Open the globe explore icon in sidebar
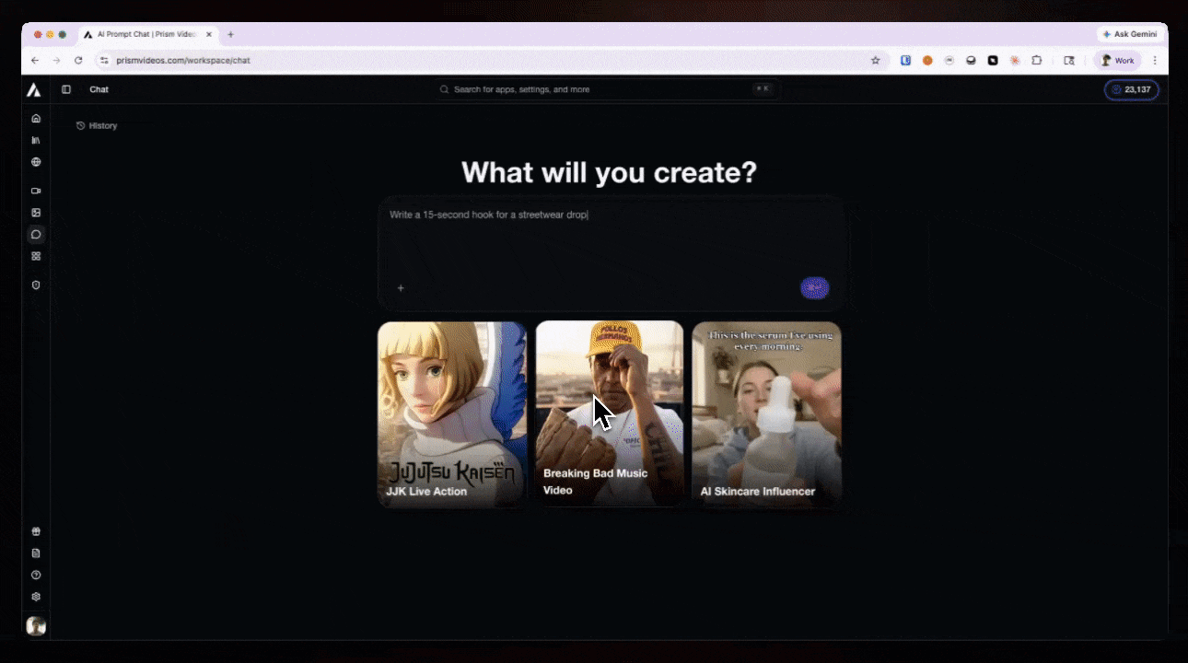Screen dimensions: 1188x663 (36, 162)
